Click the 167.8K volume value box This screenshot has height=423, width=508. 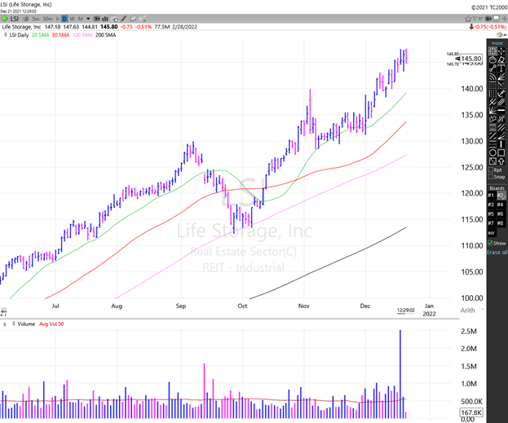[471, 412]
